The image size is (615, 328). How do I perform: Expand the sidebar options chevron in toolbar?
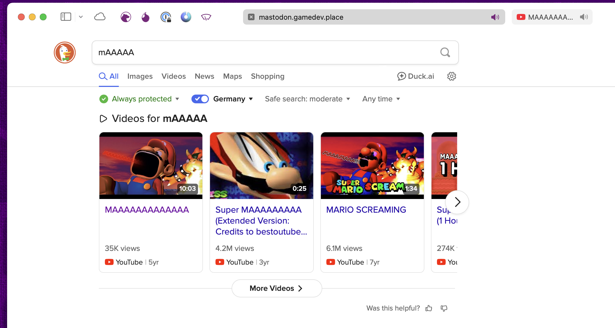click(81, 17)
